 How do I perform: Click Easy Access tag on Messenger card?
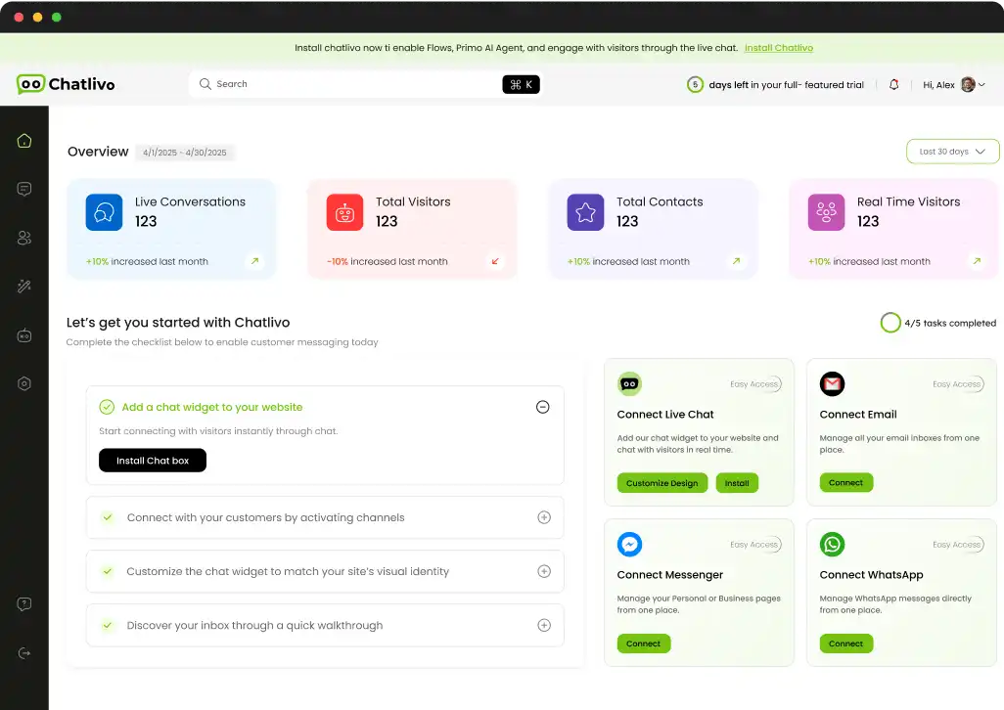pos(754,545)
